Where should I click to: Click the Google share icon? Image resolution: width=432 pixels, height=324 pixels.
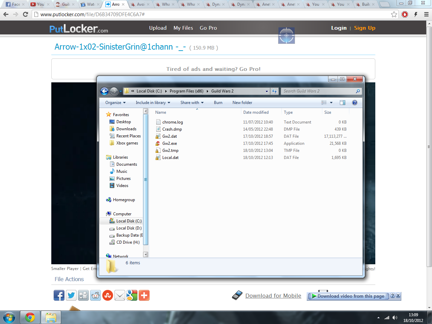point(132,295)
